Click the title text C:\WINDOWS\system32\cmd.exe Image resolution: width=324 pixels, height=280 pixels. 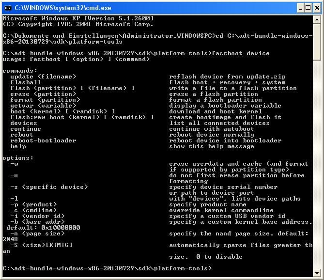(x=63, y=8)
